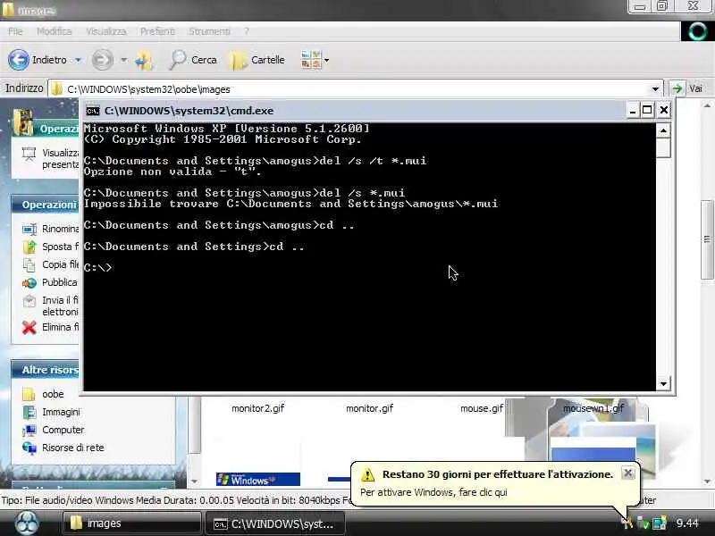
Task: Click the cmd.exe title bar icon
Action: [x=93, y=111]
